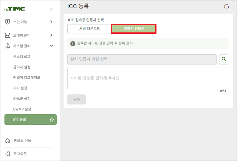The height and width of the screenshot is (161, 237).
Task: Select the 서버 다운로드 option
Action: click(89, 29)
